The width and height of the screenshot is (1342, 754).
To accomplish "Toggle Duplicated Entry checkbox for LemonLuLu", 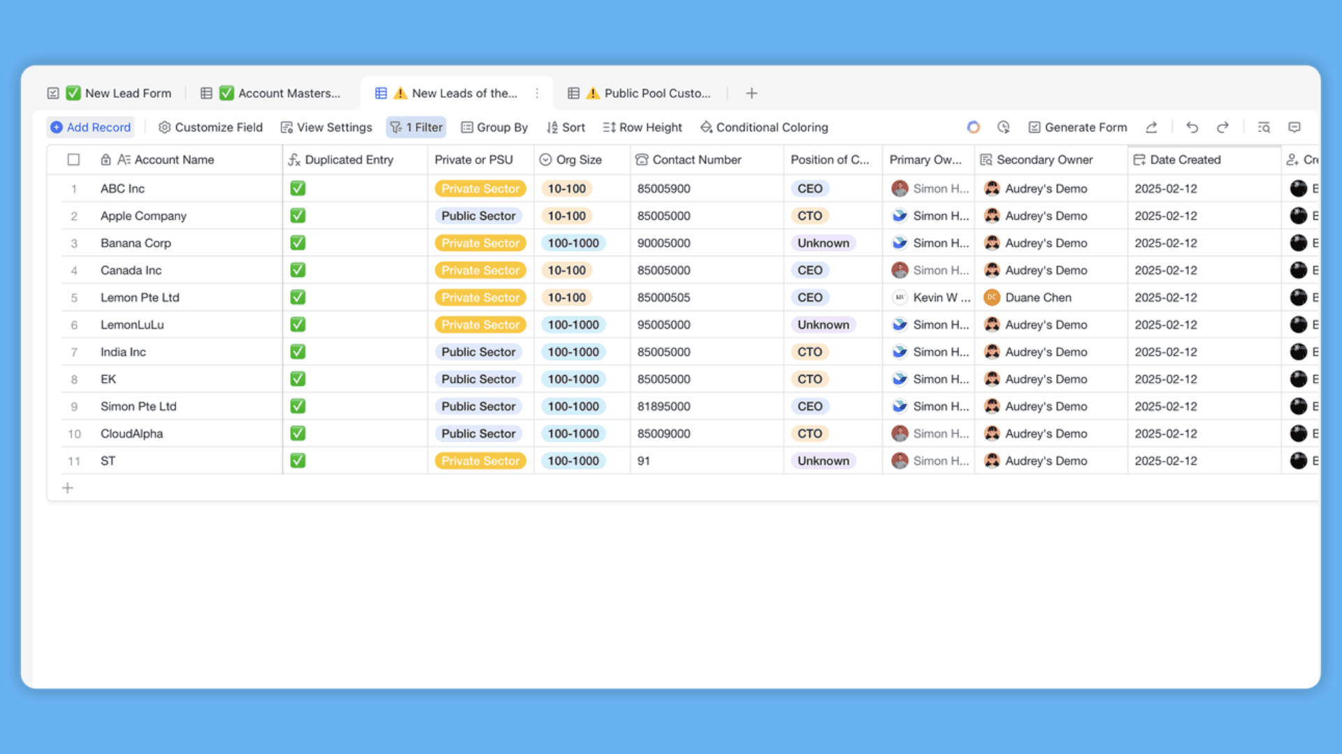I will click(x=298, y=325).
